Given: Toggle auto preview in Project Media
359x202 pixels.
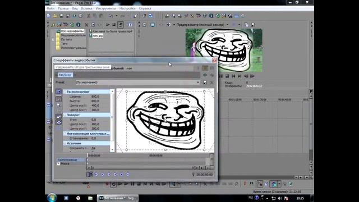Looking at the screenshot, I should tap(121, 25).
